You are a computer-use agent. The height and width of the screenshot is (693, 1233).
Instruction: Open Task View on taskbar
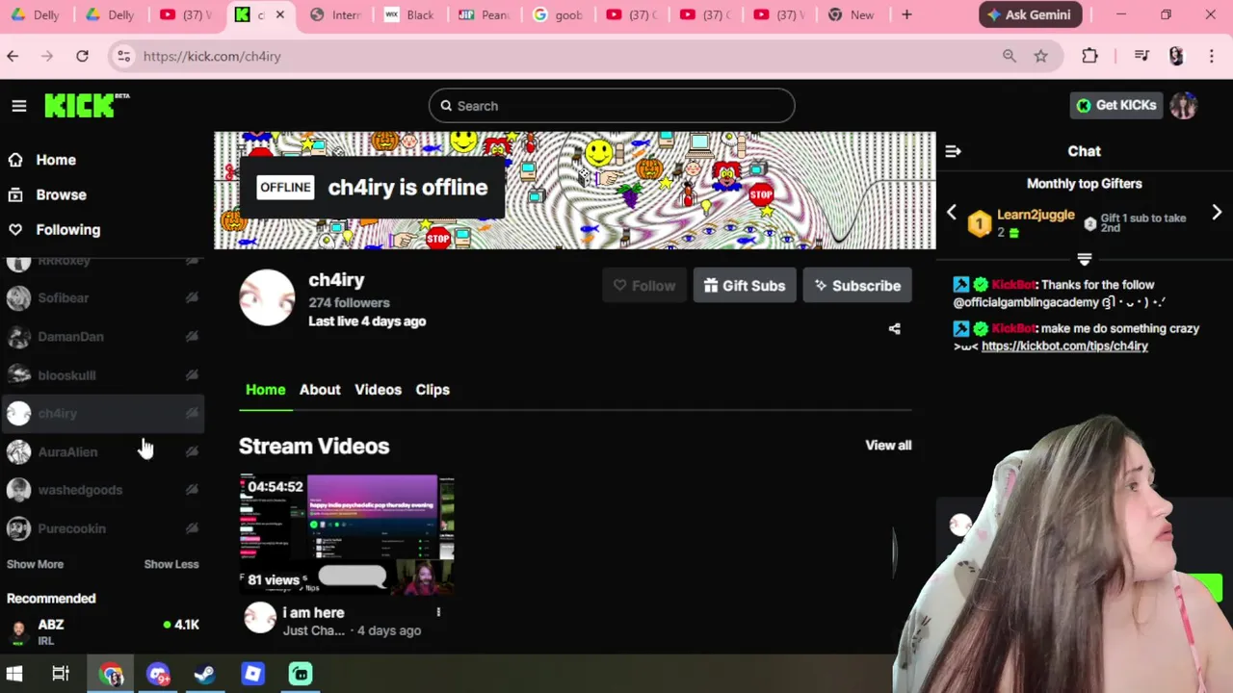click(61, 674)
